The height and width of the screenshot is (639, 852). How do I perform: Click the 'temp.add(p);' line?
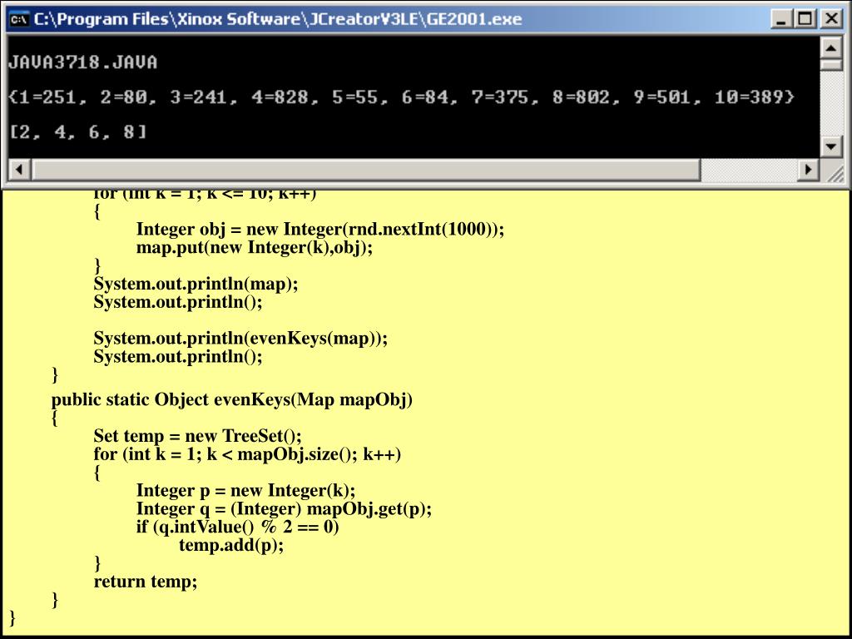pyautogui.click(x=231, y=545)
